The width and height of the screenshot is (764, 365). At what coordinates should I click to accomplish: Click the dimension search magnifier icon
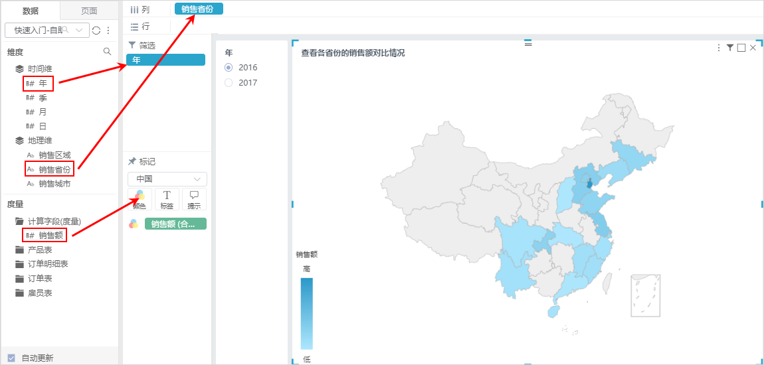107,52
